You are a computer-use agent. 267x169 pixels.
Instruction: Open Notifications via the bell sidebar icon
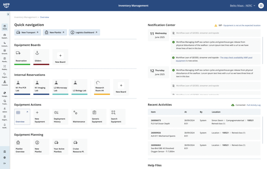coord(5,126)
